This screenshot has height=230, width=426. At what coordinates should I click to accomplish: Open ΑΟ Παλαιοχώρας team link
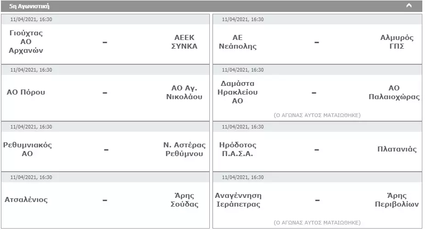(x=393, y=92)
